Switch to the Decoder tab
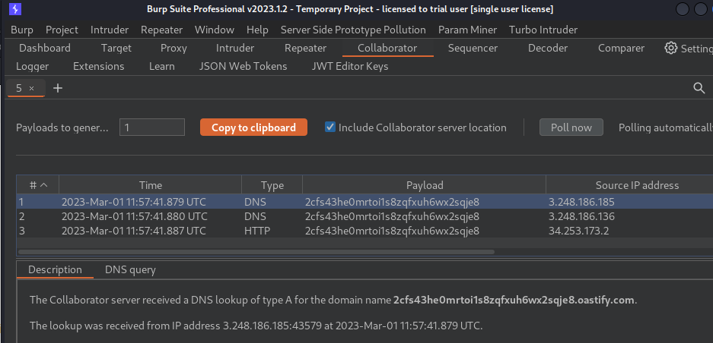The width and height of the screenshot is (713, 343). (x=547, y=48)
